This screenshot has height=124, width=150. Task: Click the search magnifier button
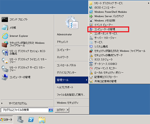tap(51, 110)
